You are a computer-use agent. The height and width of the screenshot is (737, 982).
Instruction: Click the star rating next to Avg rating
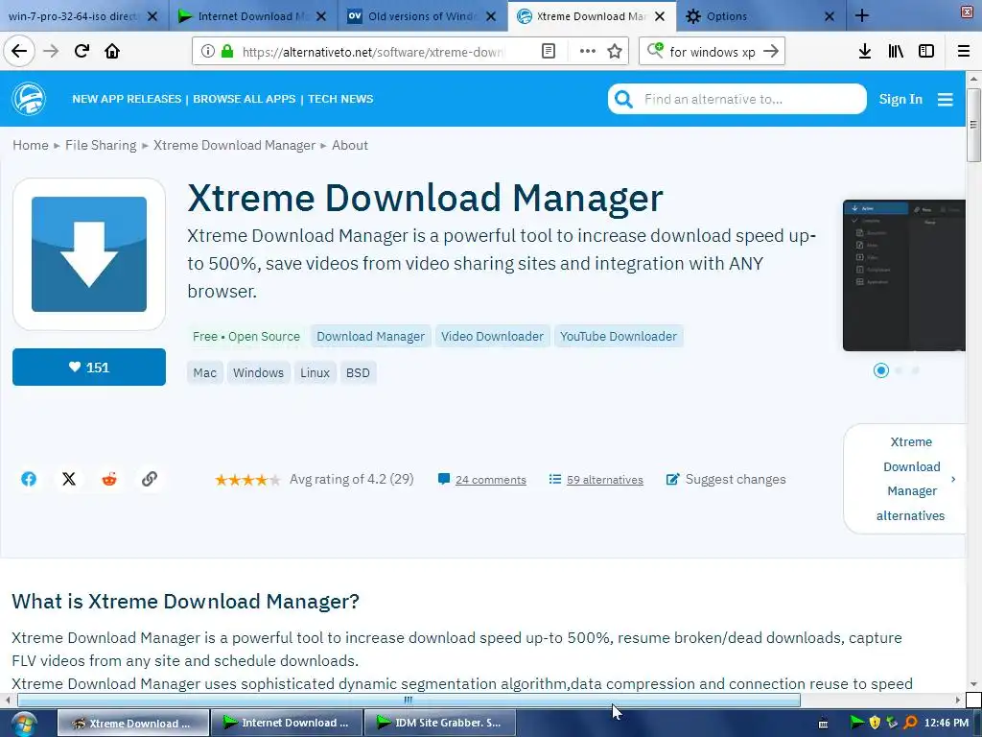247,480
